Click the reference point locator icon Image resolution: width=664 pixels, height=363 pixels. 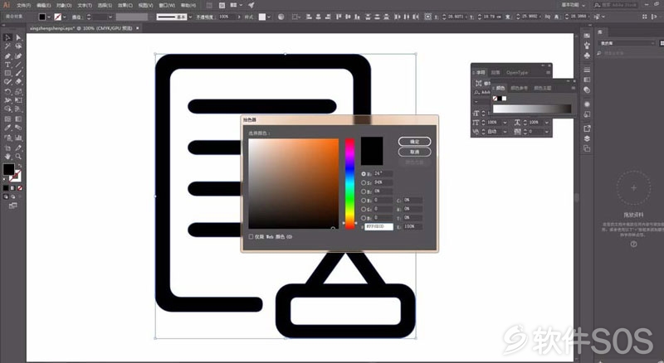pyautogui.click(x=427, y=17)
